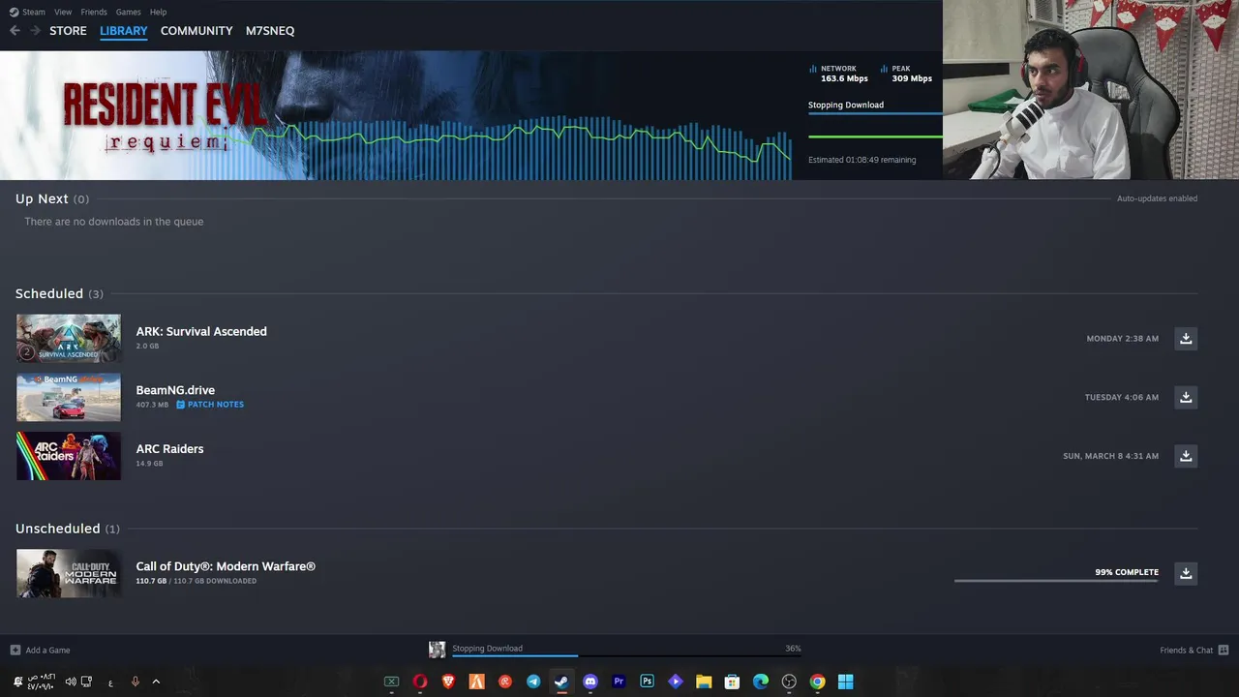Click the NETWORK 163.6 Mbps readout

839,74
